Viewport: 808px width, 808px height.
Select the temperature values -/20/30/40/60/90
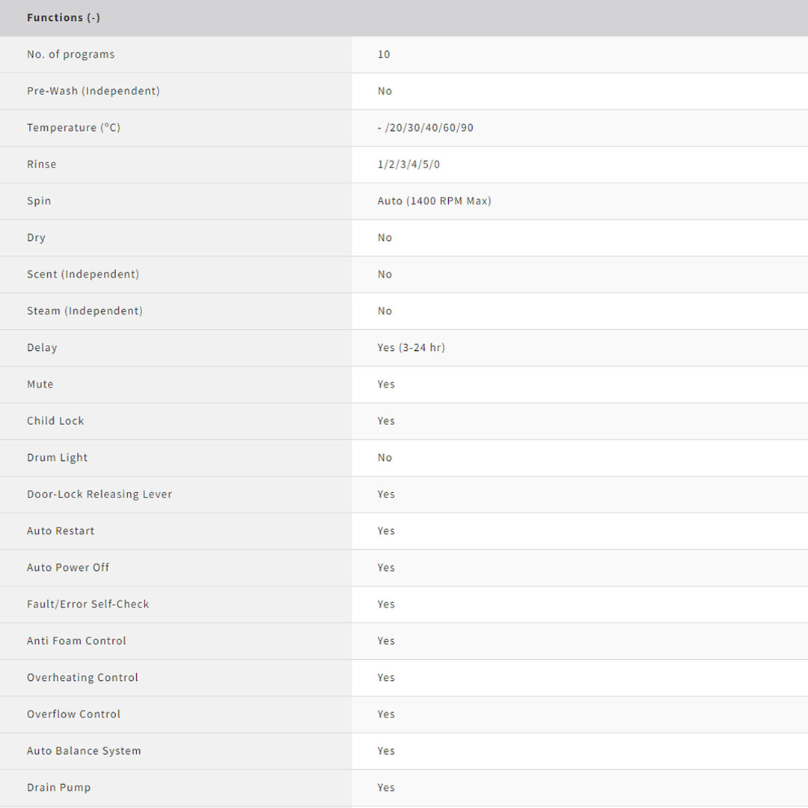pos(425,127)
